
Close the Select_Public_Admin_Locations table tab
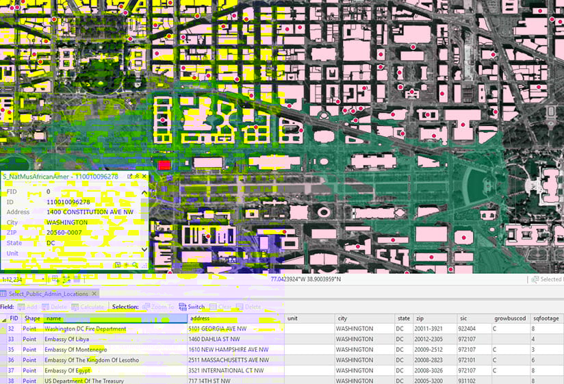tap(94, 294)
